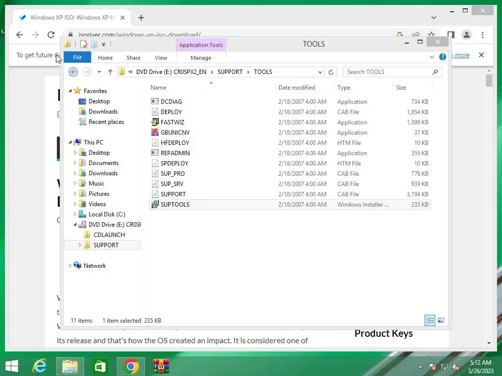Open recent locations dropdown arrow
Screen dimensions: 502x376
pos(99,72)
